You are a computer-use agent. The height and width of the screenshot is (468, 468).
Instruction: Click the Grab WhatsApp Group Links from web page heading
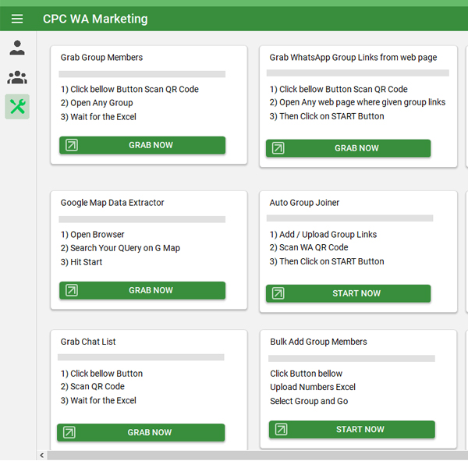click(x=353, y=57)
